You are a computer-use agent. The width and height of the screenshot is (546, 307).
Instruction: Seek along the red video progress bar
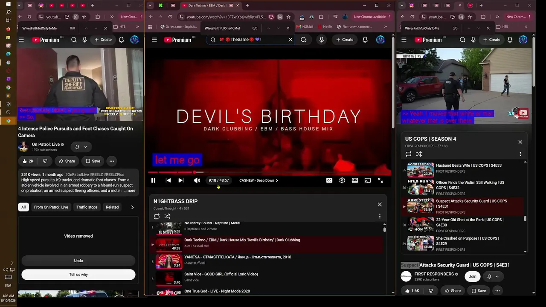click(269, 172)
